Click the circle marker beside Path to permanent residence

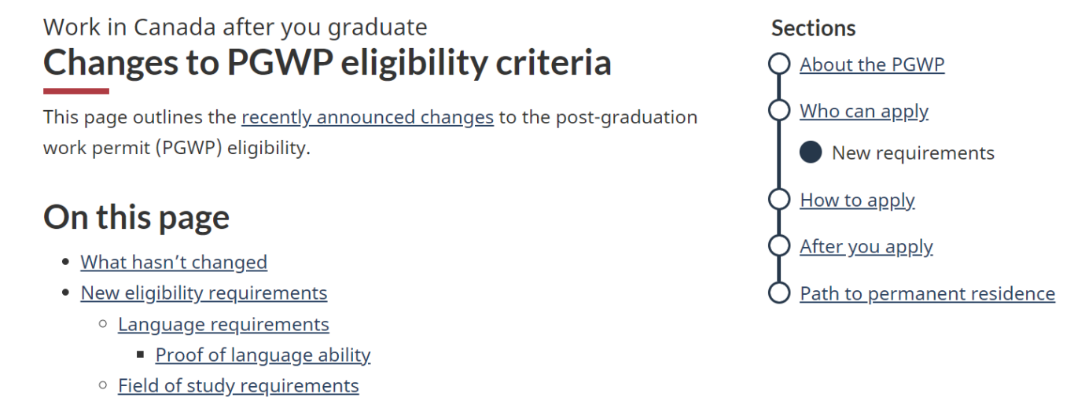click(778, 293)
